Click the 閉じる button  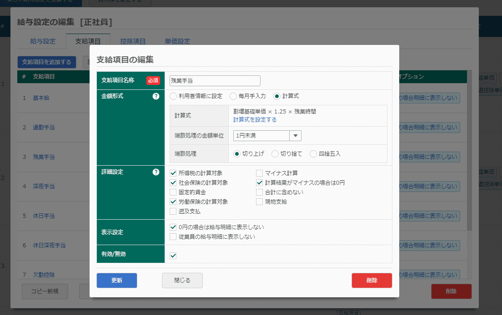pyautogui.click(x=182, y=281)
